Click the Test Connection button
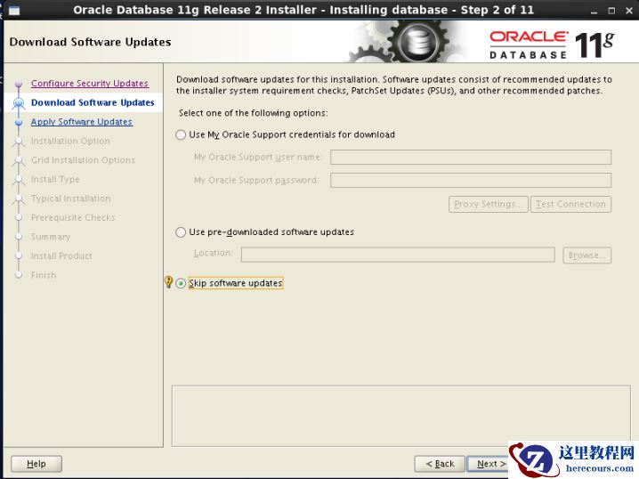This screenshot has width=639, height=479. click(x=570, y=204)
